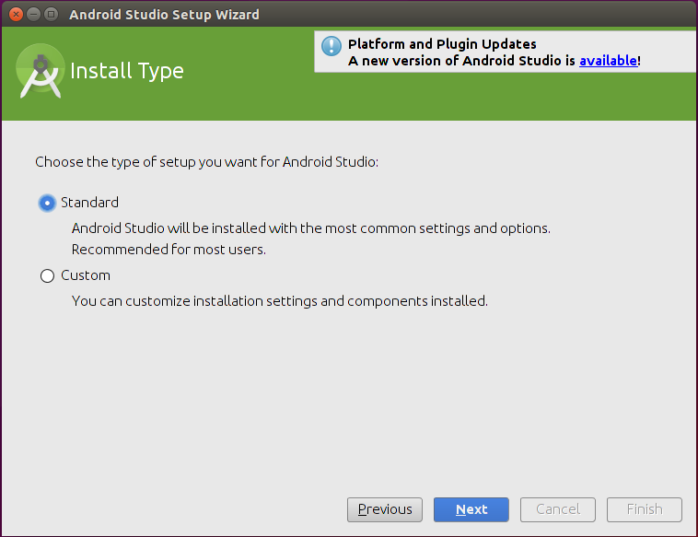The height and width of the screenshot is (537, 698).
Task: Click the "Custom" option label text
Action: pos(86,275)
